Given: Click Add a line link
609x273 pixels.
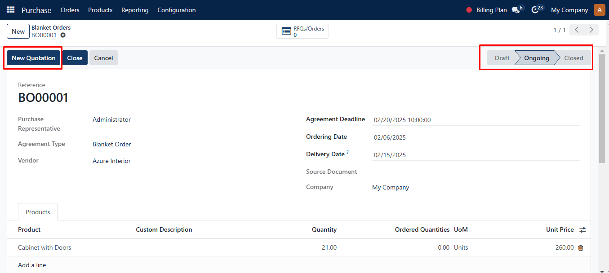Looking at the screenshot, I should pyautogui.click(x=32, y=265).
